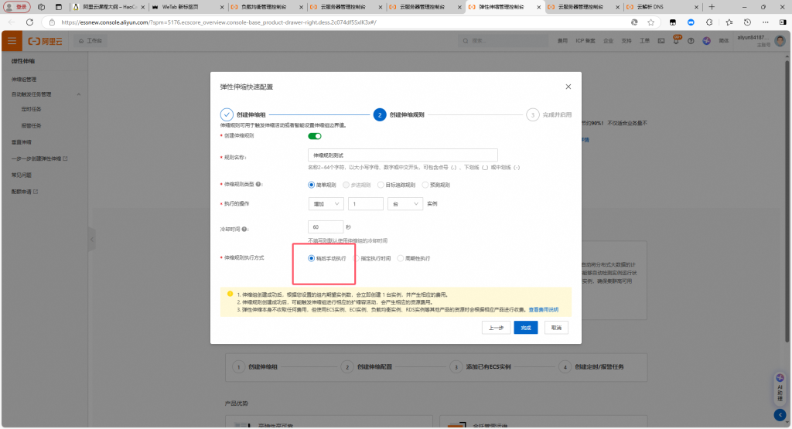Click the 上一步 button
Image resolution: width=792 pixels, height=429 pixels.
tap(496, 328)
